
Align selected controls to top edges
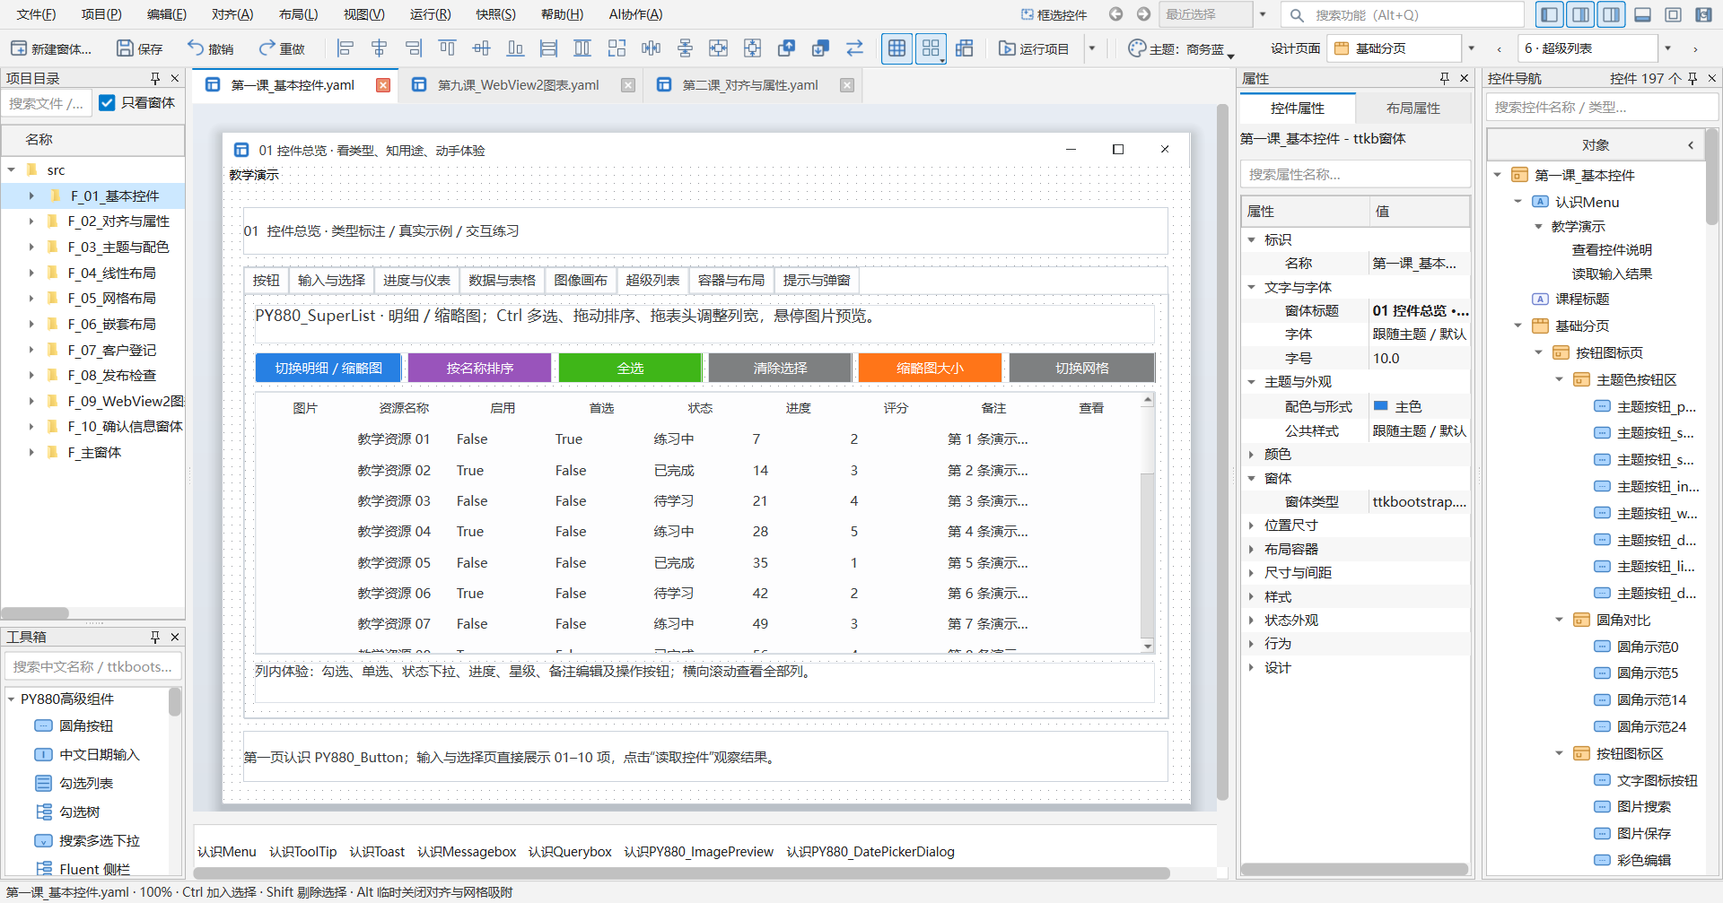[x=447, y=48]
